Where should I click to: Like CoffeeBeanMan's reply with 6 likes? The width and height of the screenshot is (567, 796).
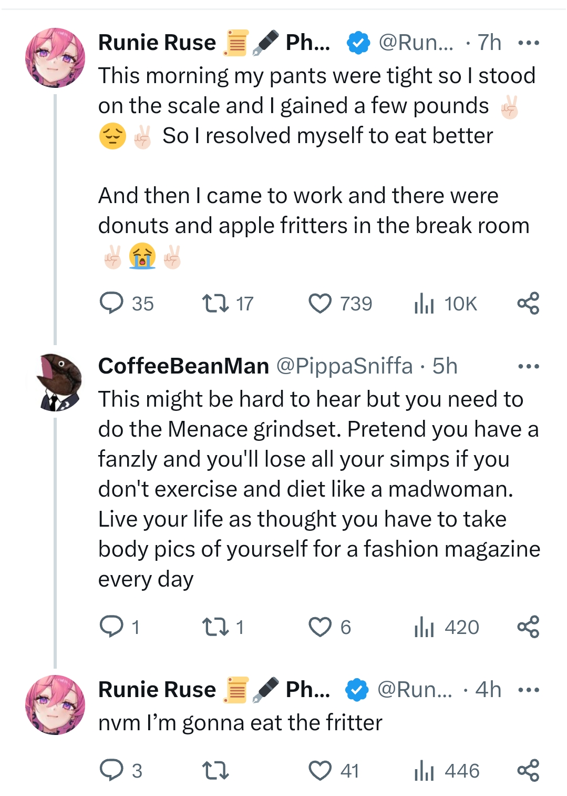pyautogui.click(x=320, y=627)
